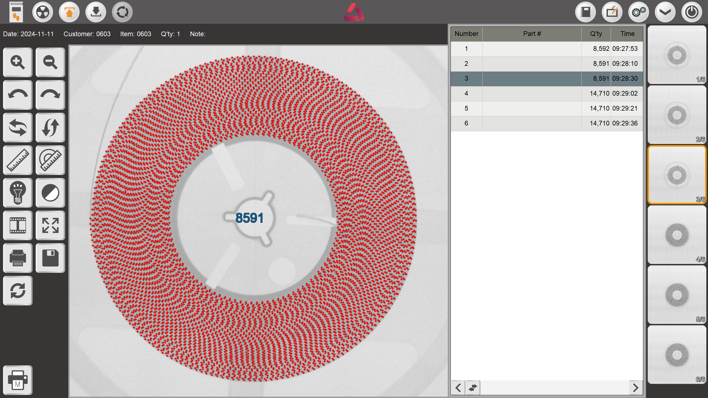Open the 5/6 thumbnail image
This screenshot has width=708, height=398.
coord(677,295)
